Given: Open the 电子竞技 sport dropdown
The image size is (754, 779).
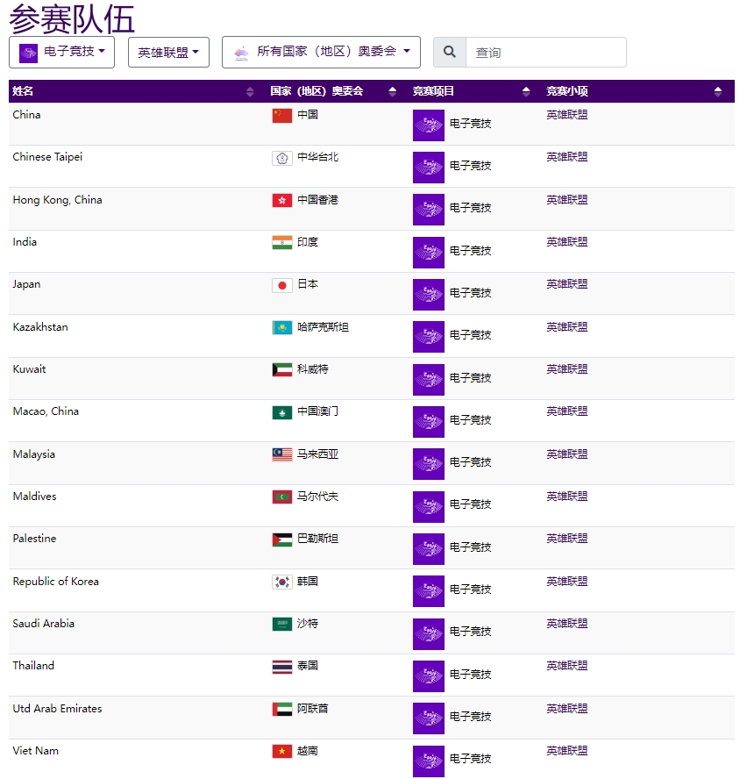Looking at the screenshot, I should tap(61, 52).
